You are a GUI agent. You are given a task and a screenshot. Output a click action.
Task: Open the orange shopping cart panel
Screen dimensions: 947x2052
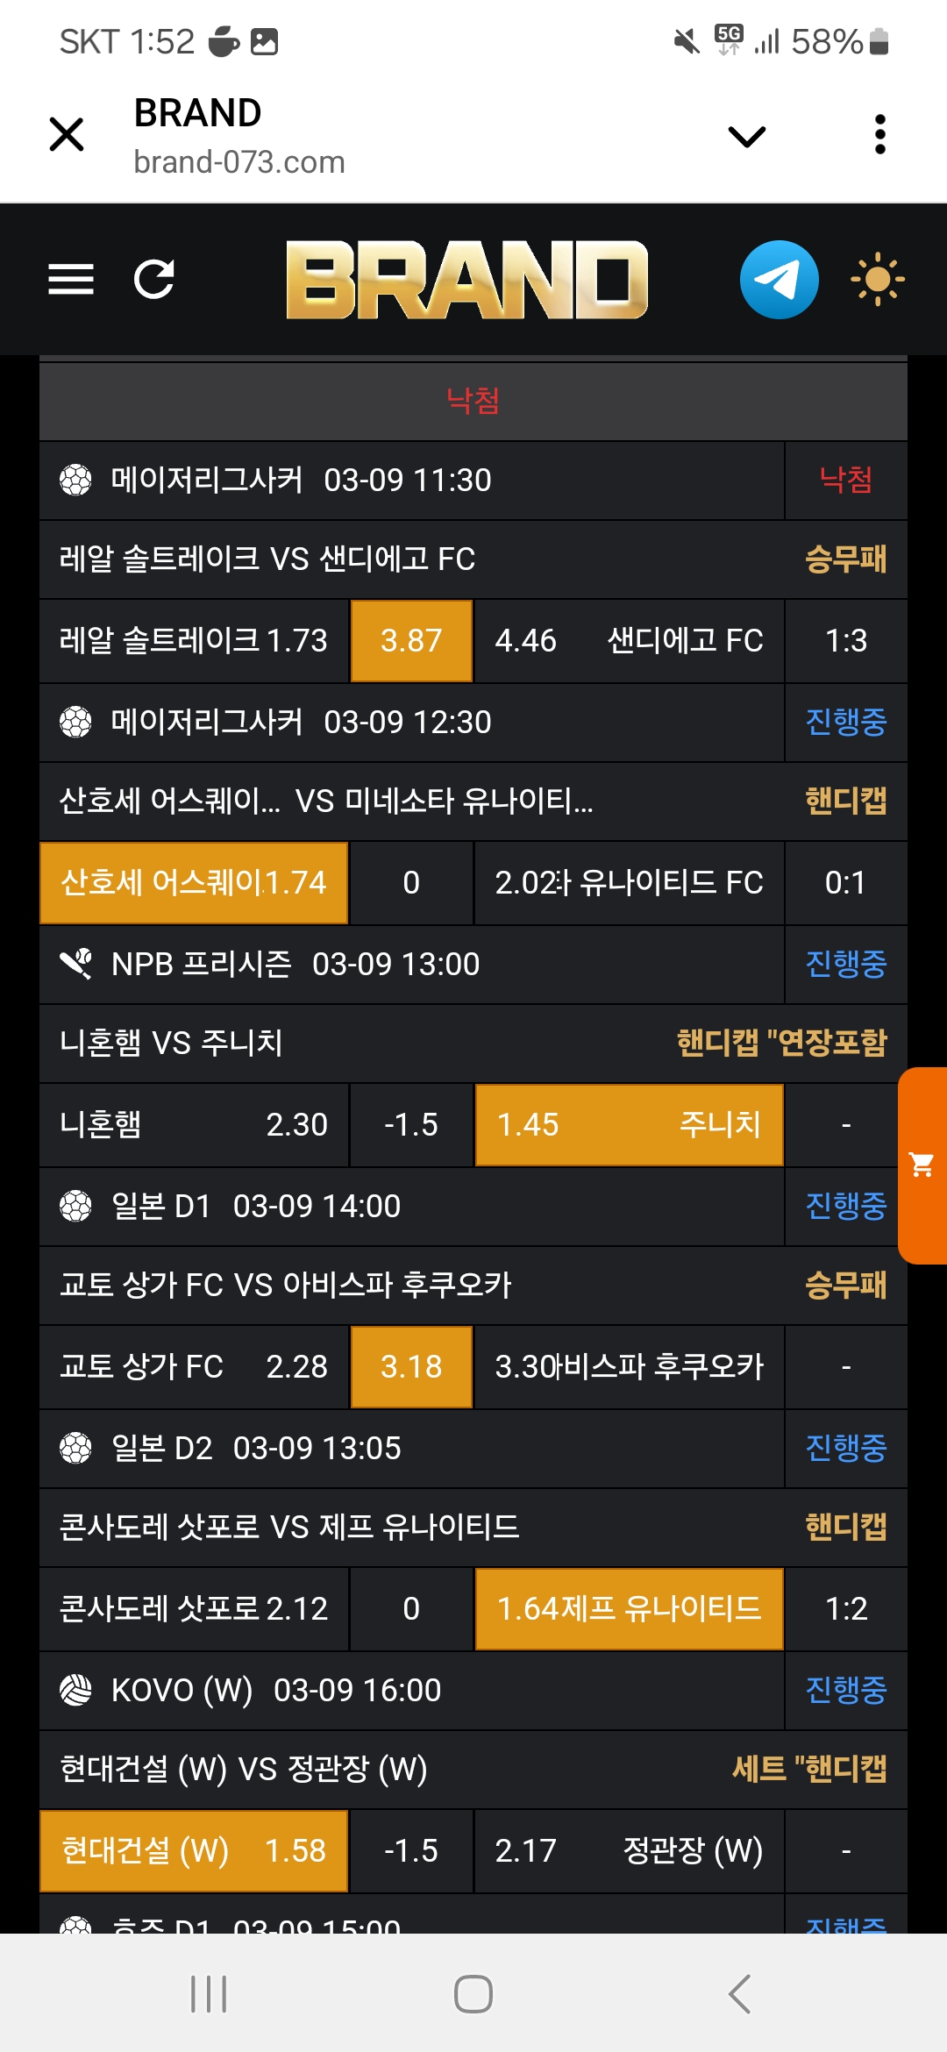coord(922,1165)
